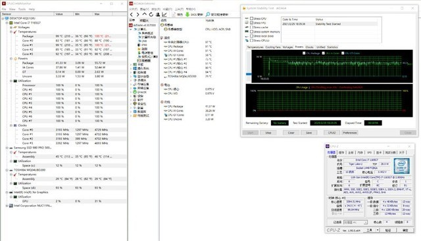Click the CPUID button in stability test
The height and width of the screenshot is (241, 421).
pos(332,133)
